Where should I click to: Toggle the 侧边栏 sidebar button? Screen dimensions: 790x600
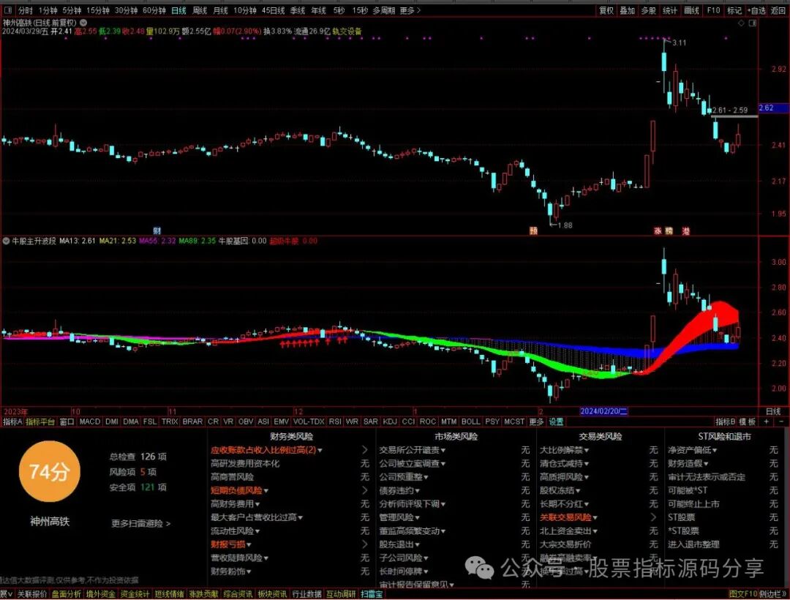[x=773, y=594]
